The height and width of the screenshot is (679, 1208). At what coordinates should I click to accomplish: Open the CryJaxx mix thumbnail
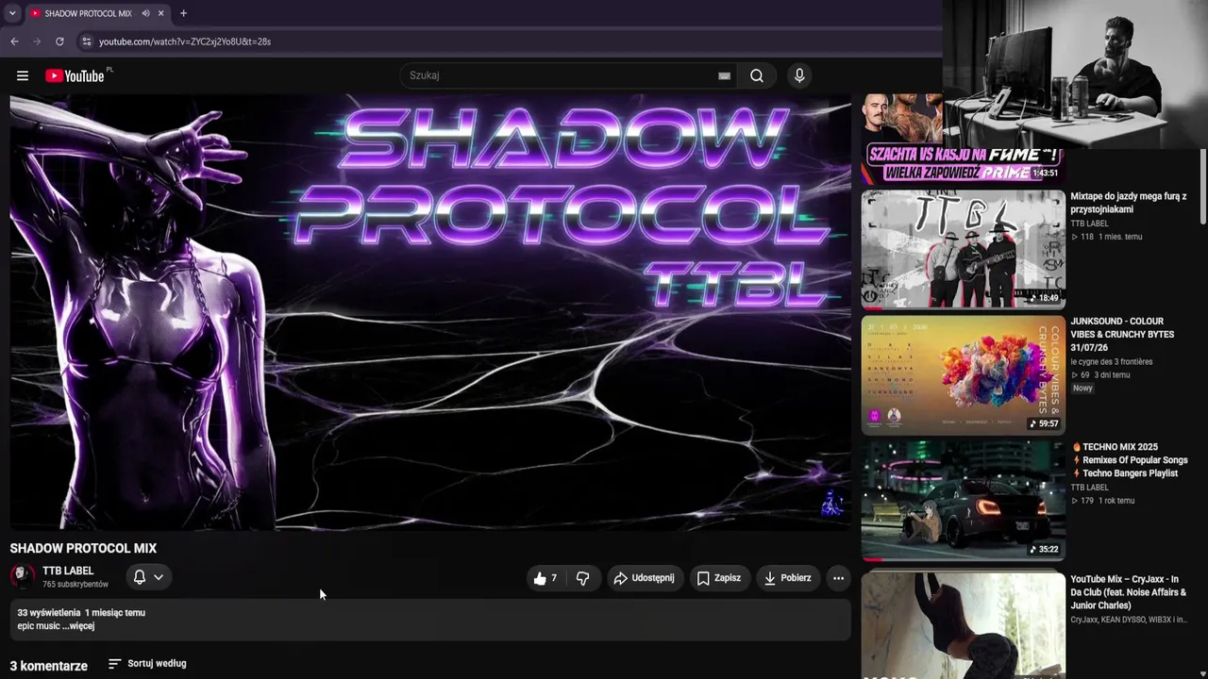tap(963, 625)
